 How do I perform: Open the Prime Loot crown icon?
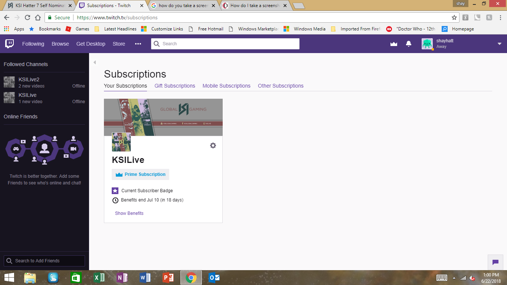click(x=394, y=44)
